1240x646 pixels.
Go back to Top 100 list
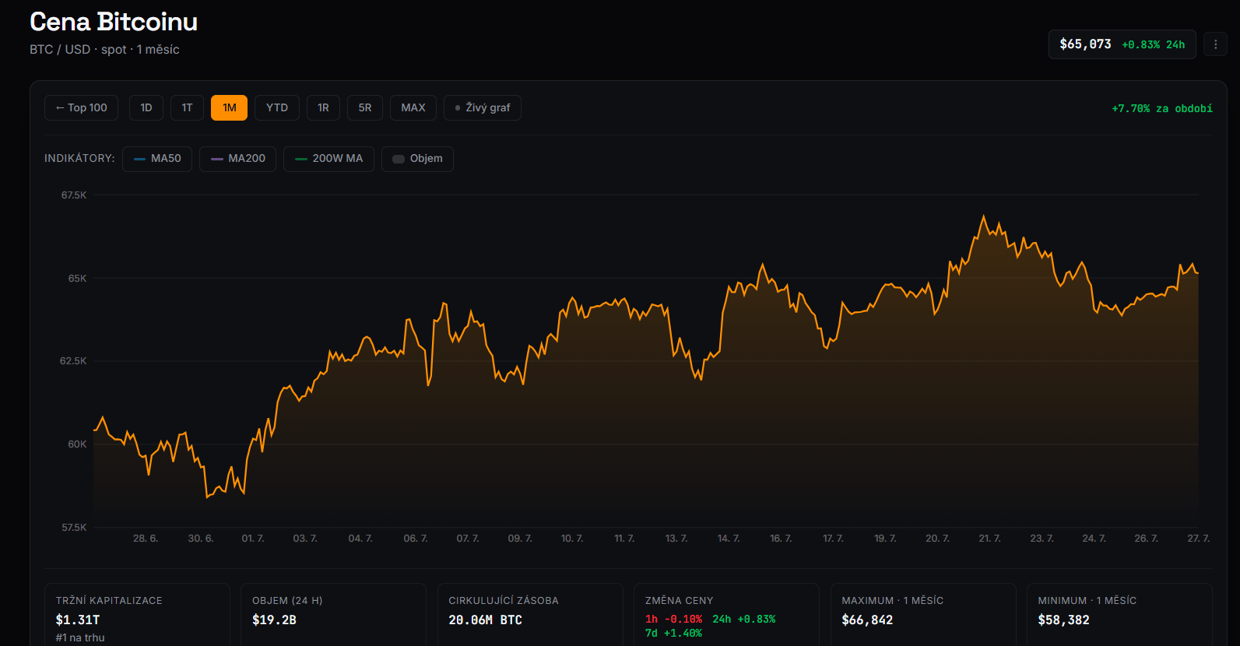pos(81,107)
